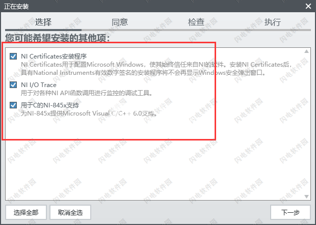
Task: Proceed with the 下一步 button
Action: point(290,212)
